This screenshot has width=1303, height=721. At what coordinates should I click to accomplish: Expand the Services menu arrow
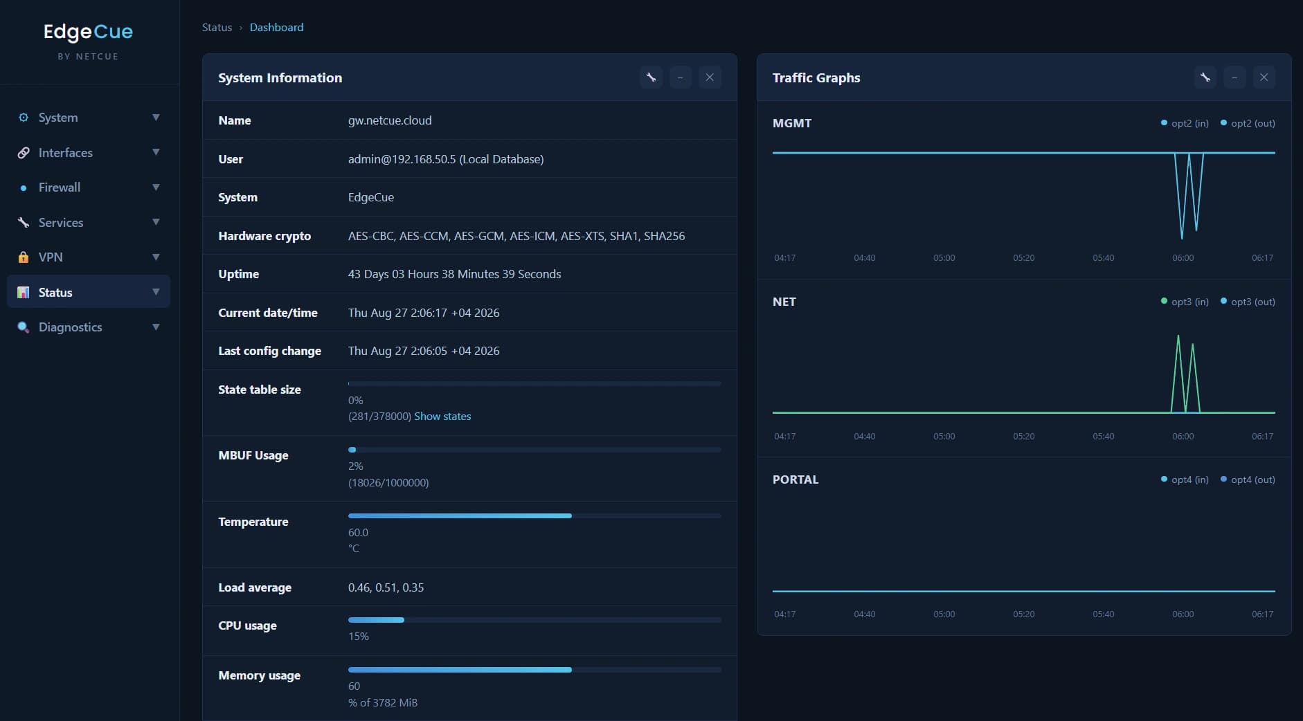[x=156, y=222]
